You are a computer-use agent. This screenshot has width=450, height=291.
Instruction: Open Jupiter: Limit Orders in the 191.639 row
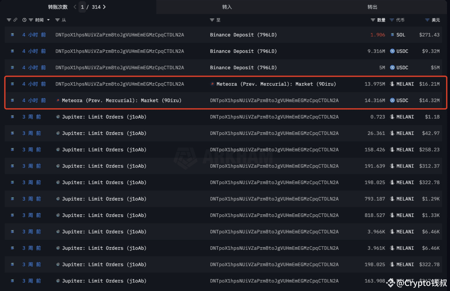pos(104,166)
